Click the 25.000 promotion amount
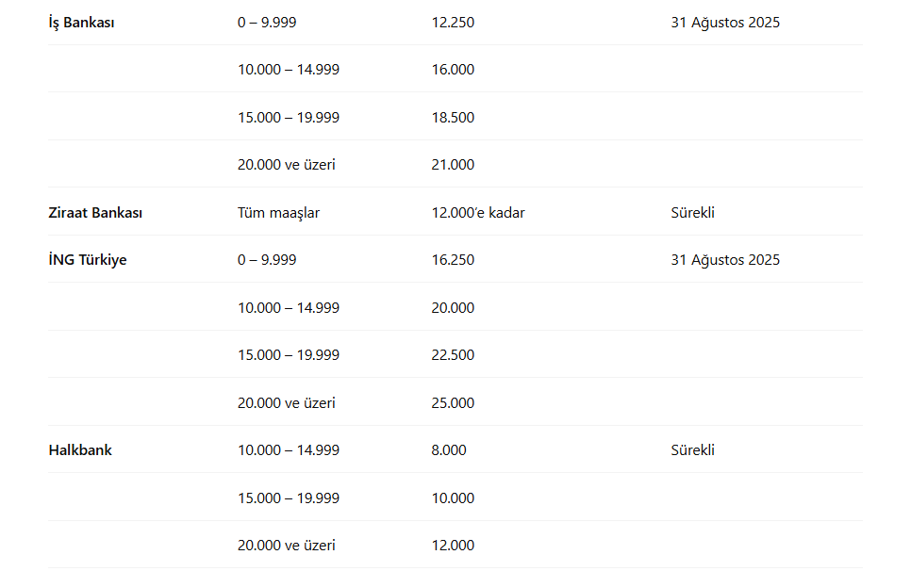Viewport: 911px width, 571px height. coord(453,403)
